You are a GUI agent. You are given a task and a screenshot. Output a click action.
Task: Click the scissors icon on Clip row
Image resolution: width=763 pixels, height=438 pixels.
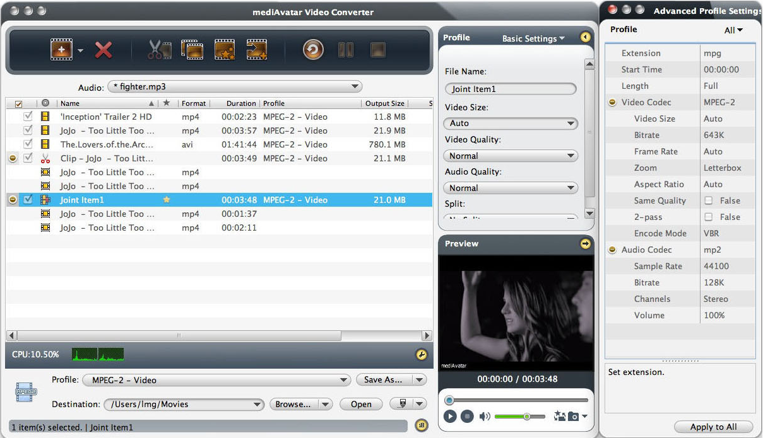click(x=45, y=158)
